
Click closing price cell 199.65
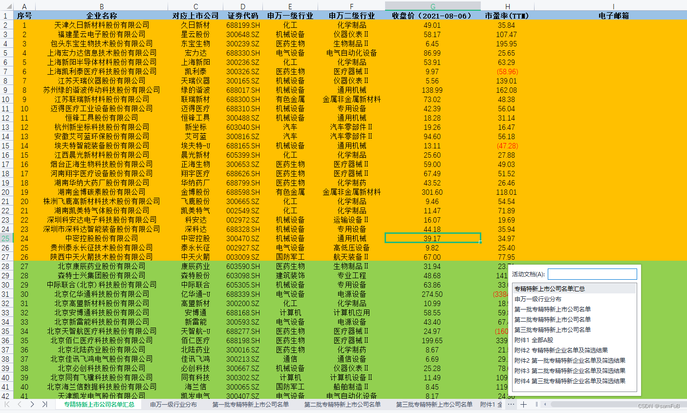(433, 340)
